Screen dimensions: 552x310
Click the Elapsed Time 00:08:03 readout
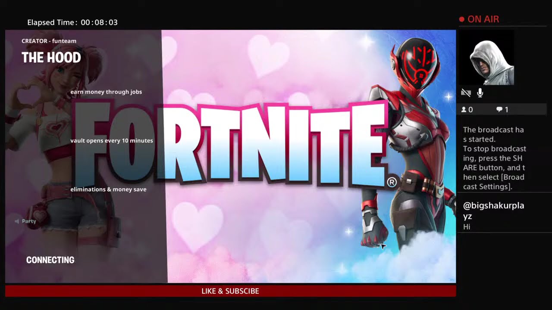72,22
